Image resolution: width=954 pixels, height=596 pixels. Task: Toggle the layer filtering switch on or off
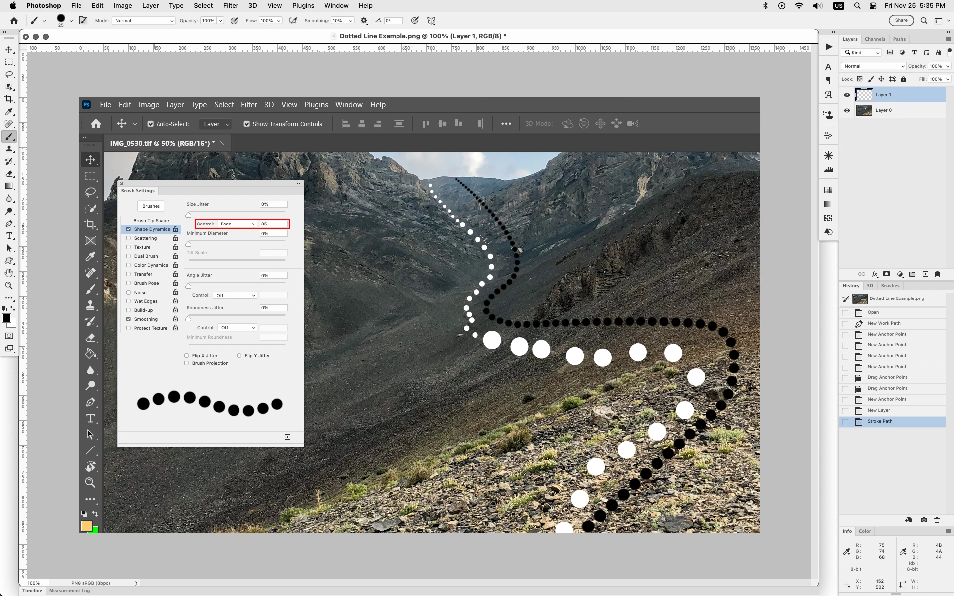(949, 51)
